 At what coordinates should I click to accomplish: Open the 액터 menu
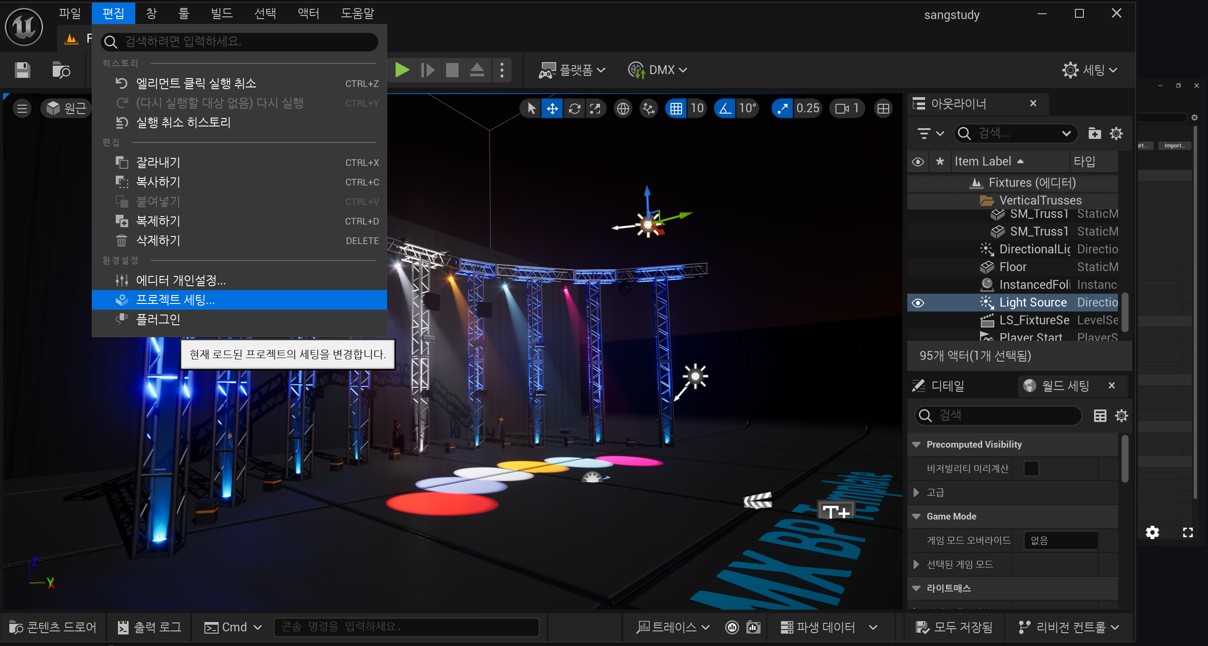click(308, 13)
